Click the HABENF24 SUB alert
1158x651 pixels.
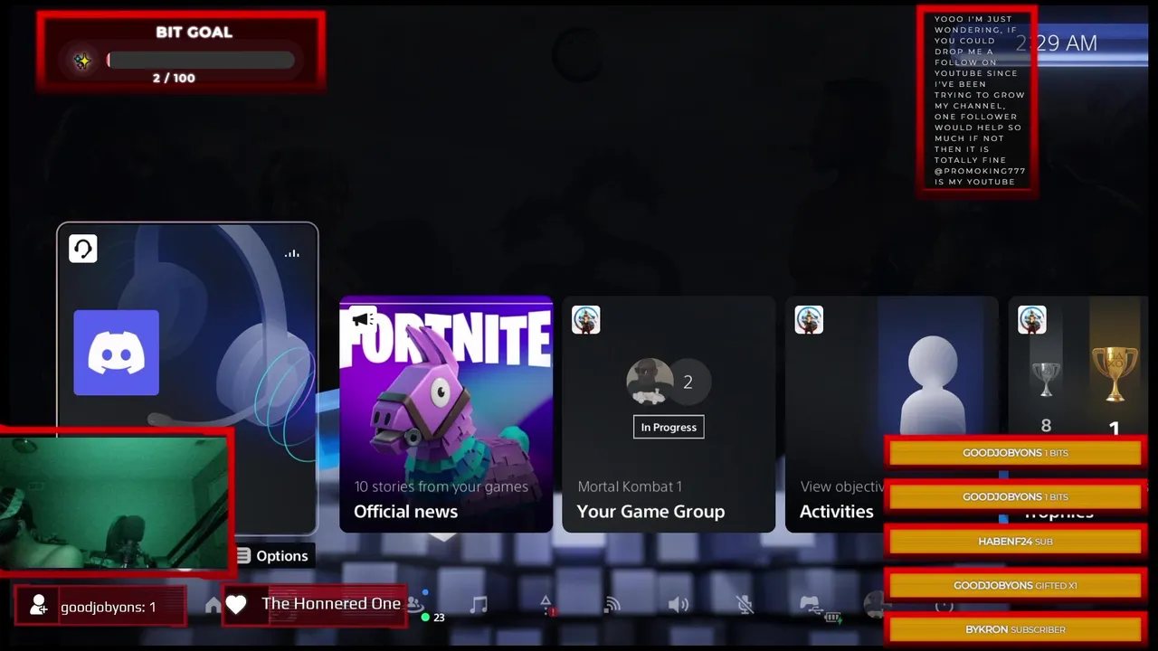coord(1015,541)
